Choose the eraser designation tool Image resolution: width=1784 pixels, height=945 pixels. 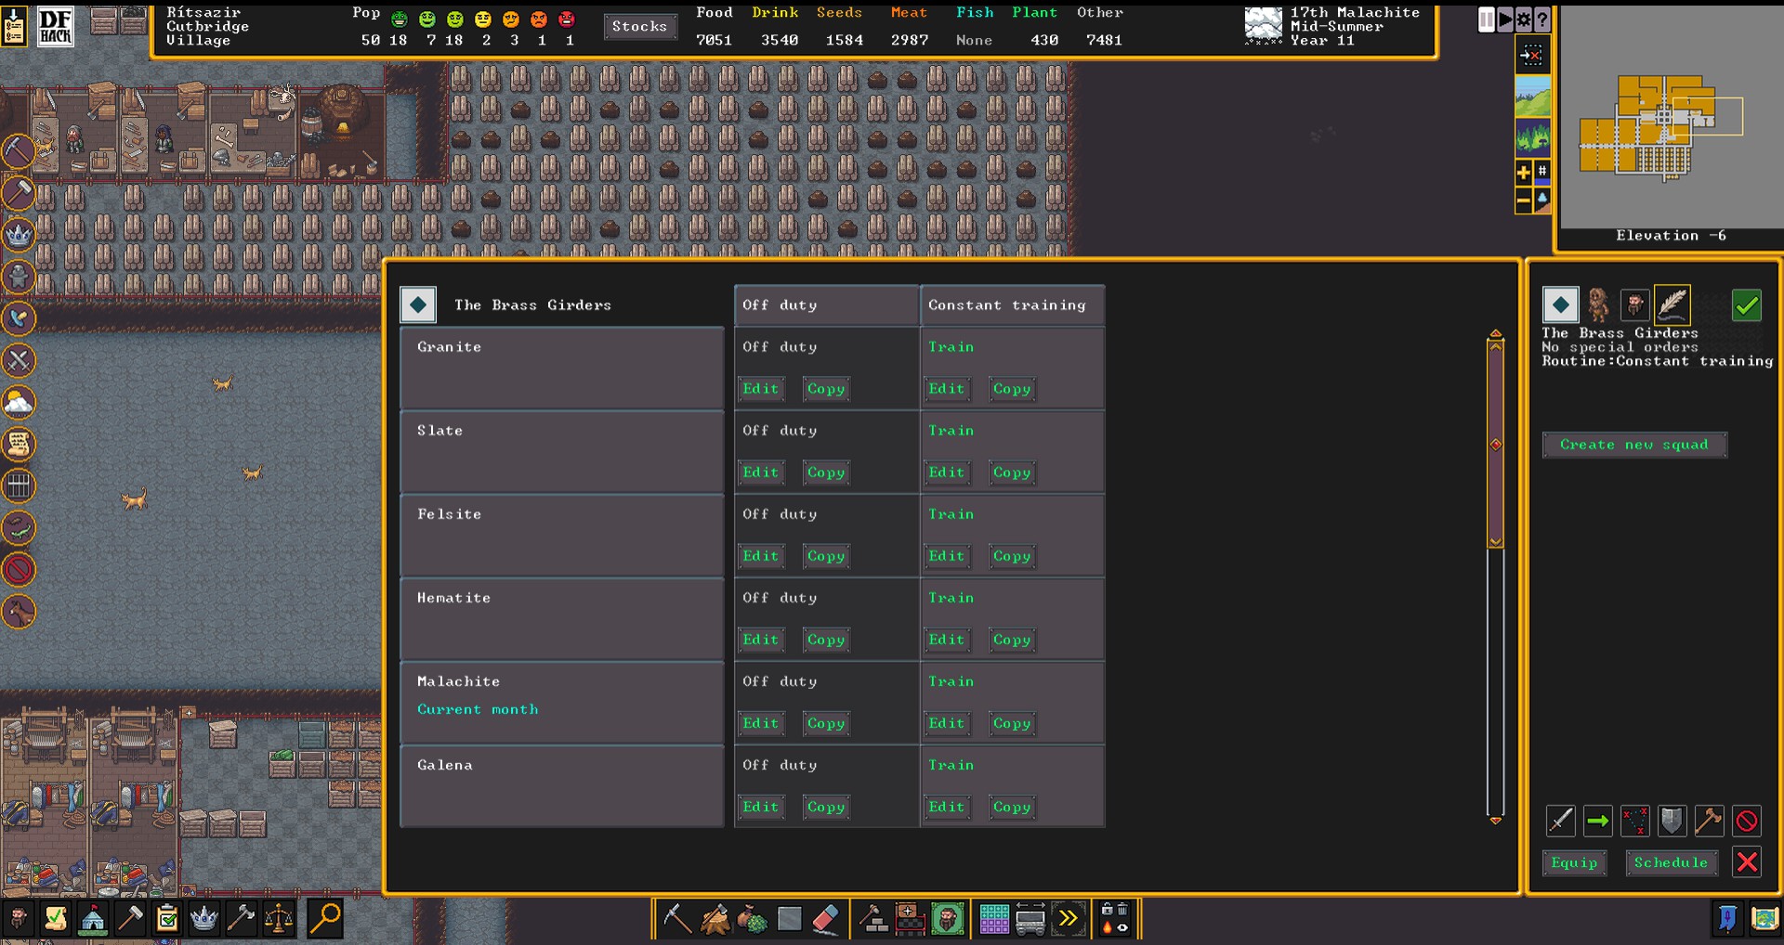(825, 919)
